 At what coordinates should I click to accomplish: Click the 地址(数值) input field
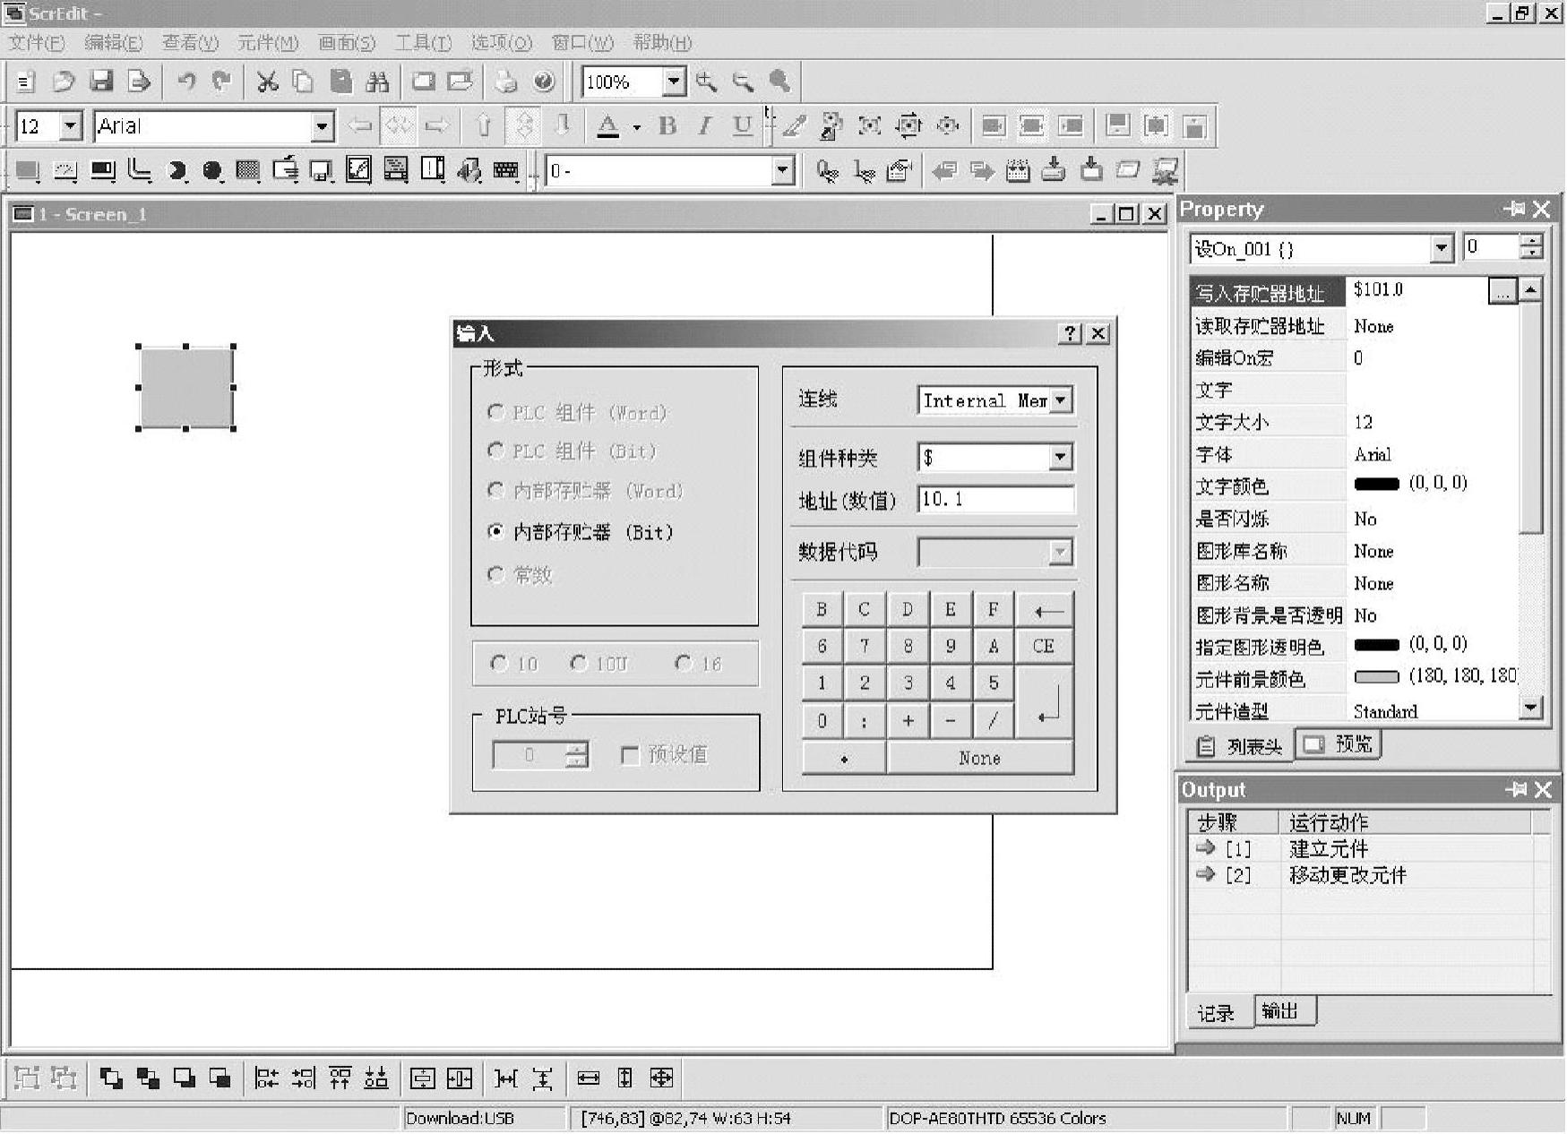pyautogui.click(x=995, y=500)
